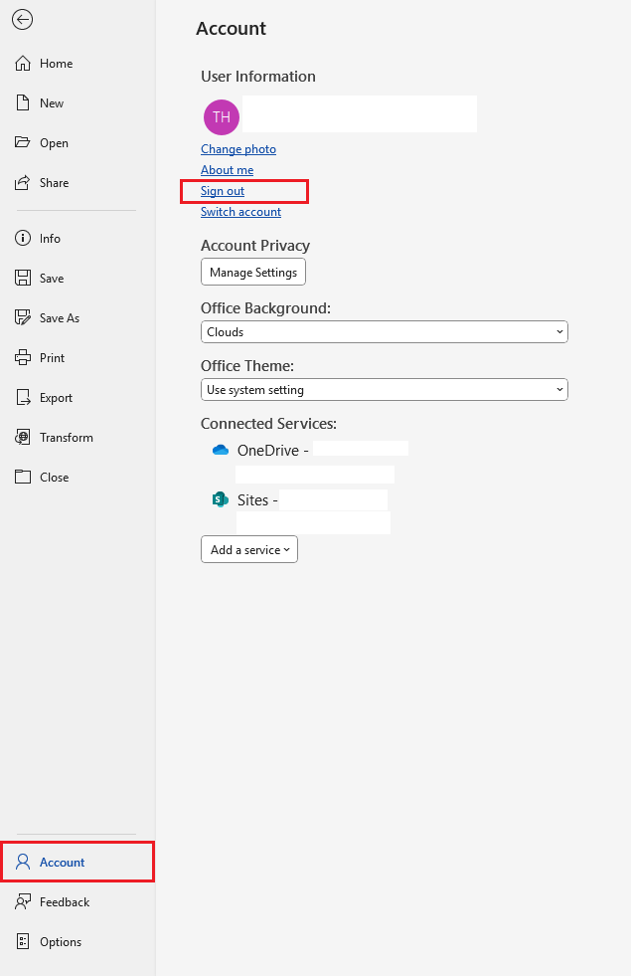This screenshot has height=976, width=631.
Task: Open the Office Background Clouds dropdown
Action: 384,331
